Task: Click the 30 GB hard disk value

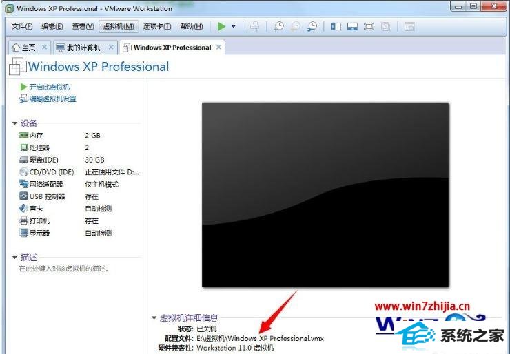Action: (x=94, y=160)
